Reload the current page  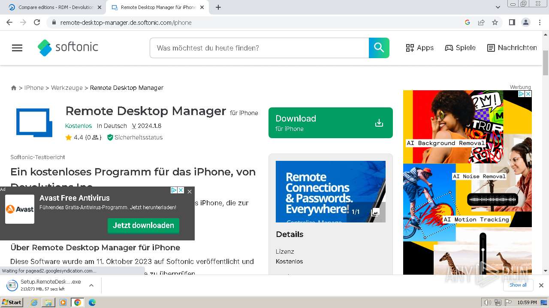[x=37, y=22]
